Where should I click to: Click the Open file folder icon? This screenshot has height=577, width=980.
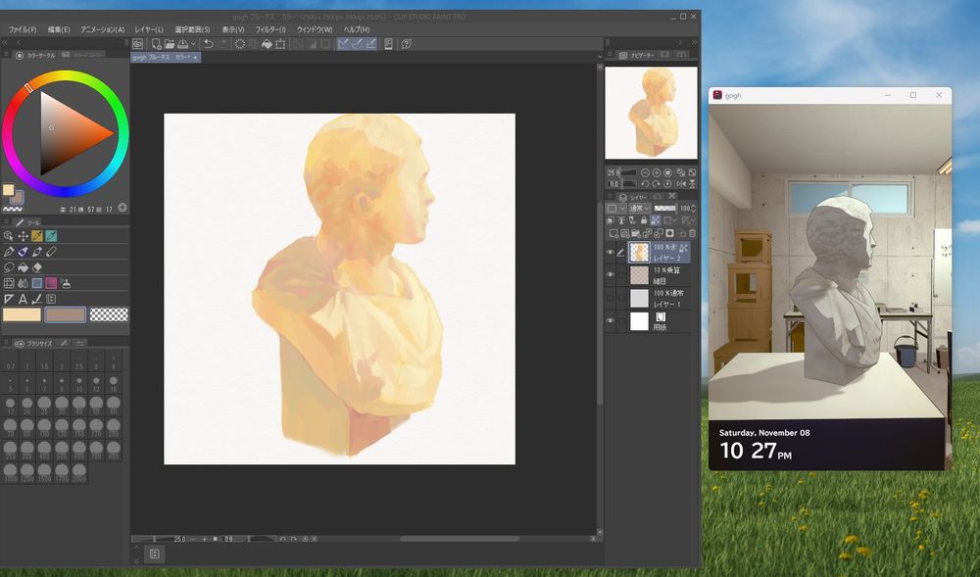[x=170, y=44]
